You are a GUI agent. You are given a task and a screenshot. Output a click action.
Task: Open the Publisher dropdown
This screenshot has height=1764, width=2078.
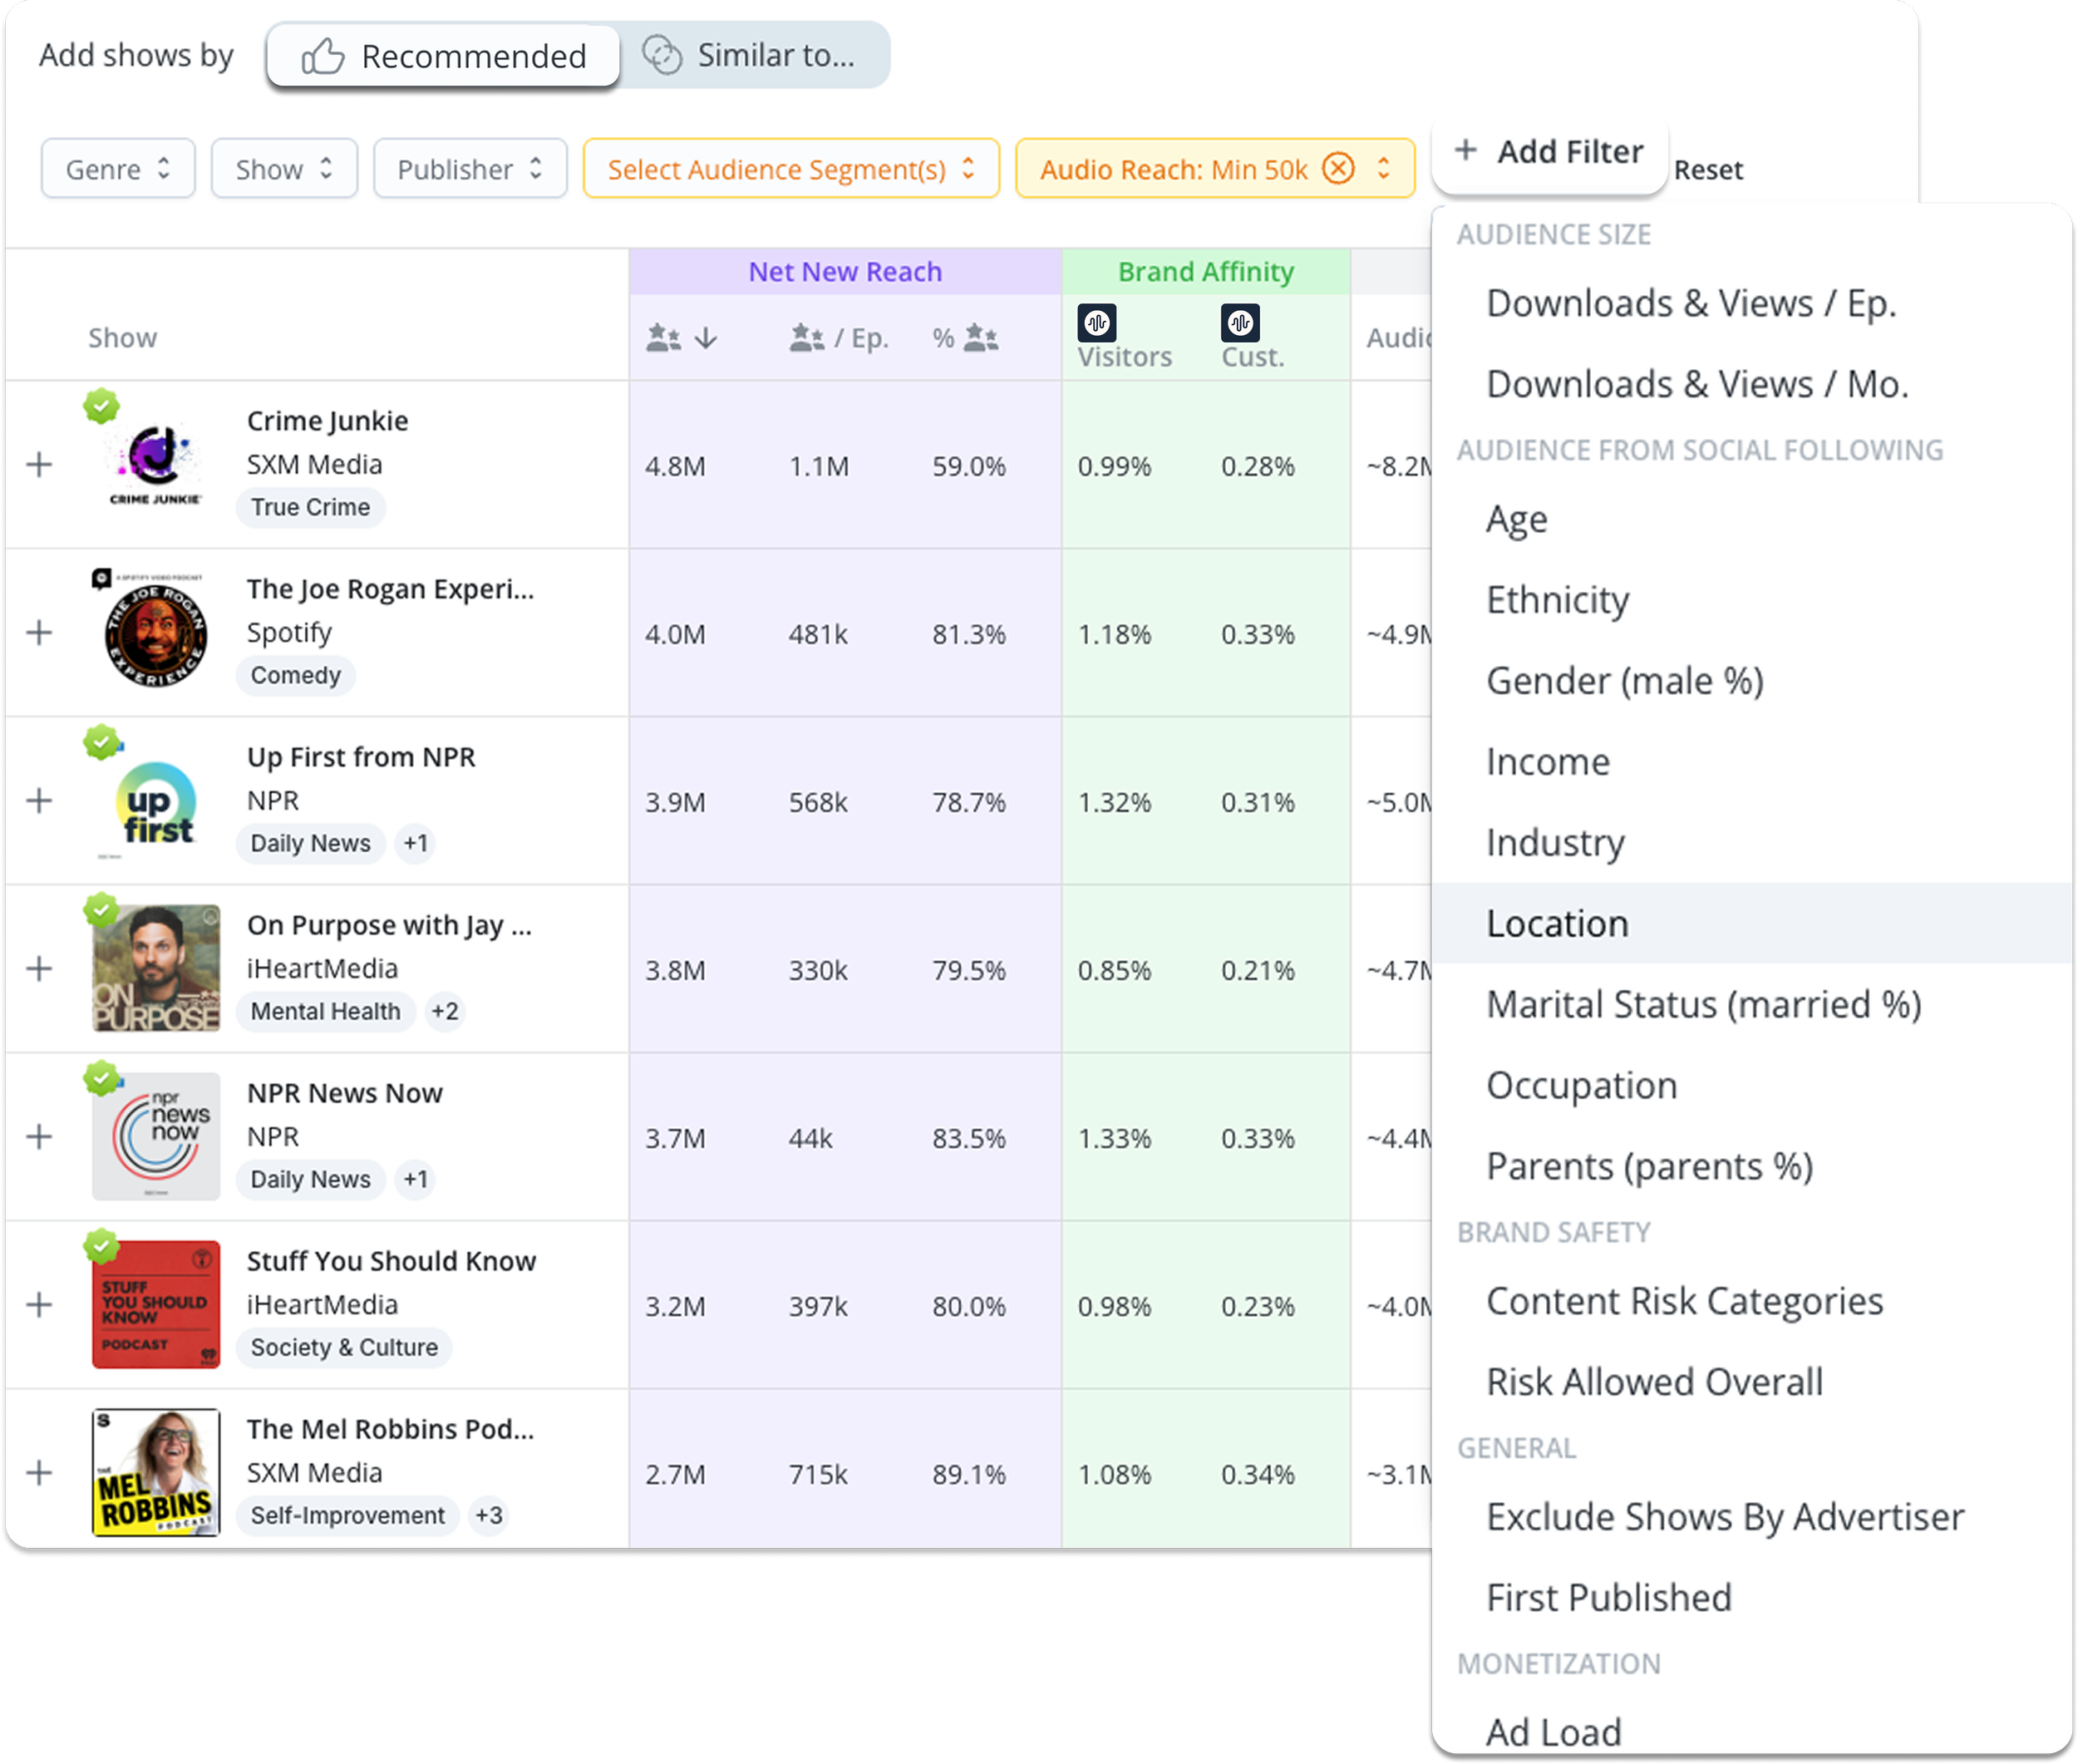[x=470, y=169]
